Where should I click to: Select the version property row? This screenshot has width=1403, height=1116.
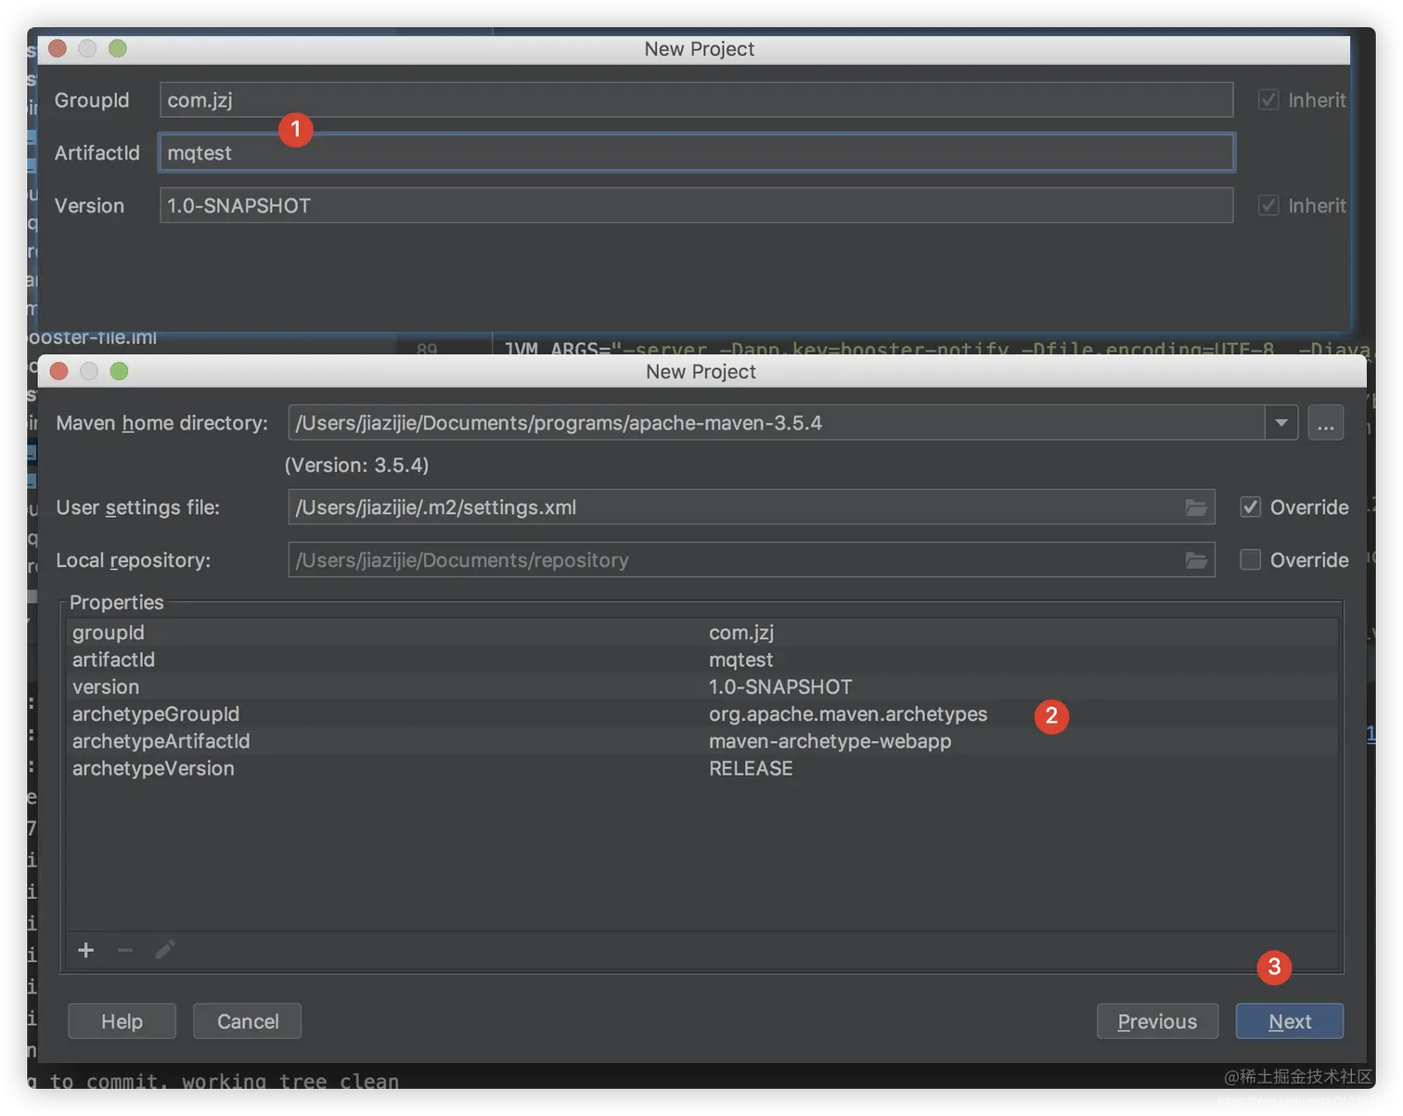point(702,686)
